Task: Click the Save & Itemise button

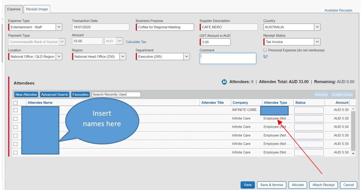Action: tap(272, 185)
